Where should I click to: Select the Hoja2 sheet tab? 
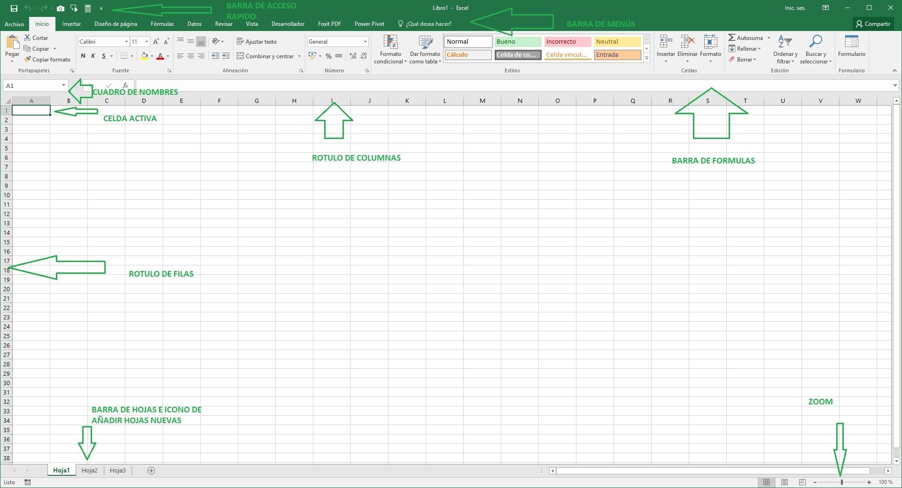90,470
